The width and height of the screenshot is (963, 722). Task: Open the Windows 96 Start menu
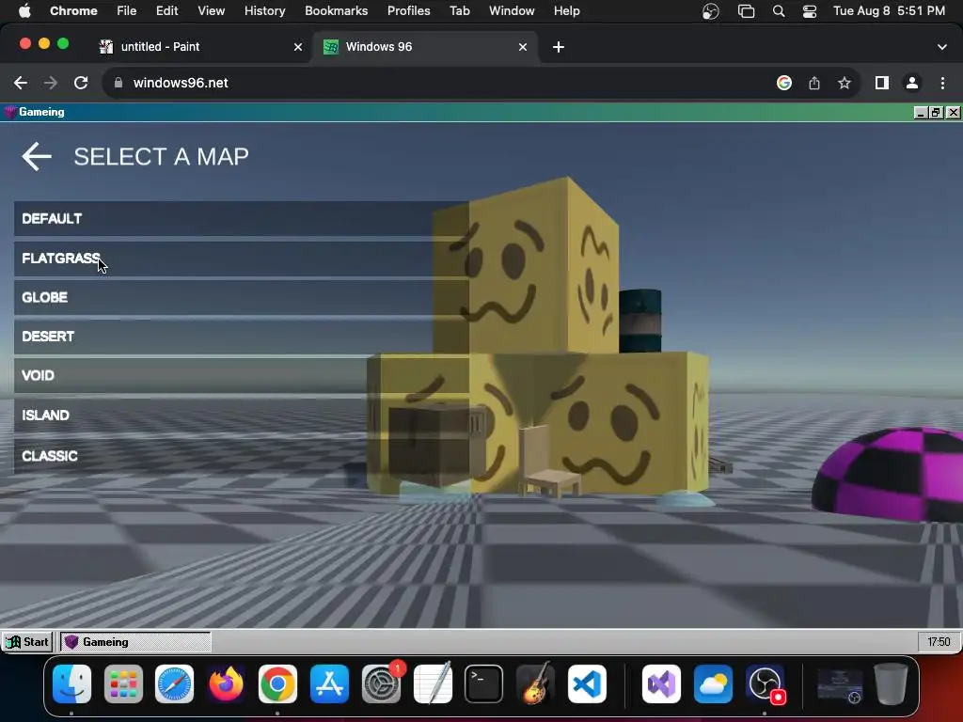click(27, 641)
